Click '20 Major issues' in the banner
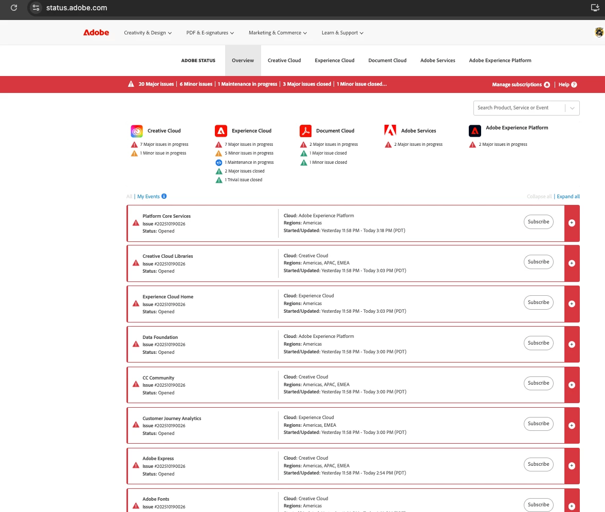The width and height of the screenshot is (605, 512). (156, 84)
